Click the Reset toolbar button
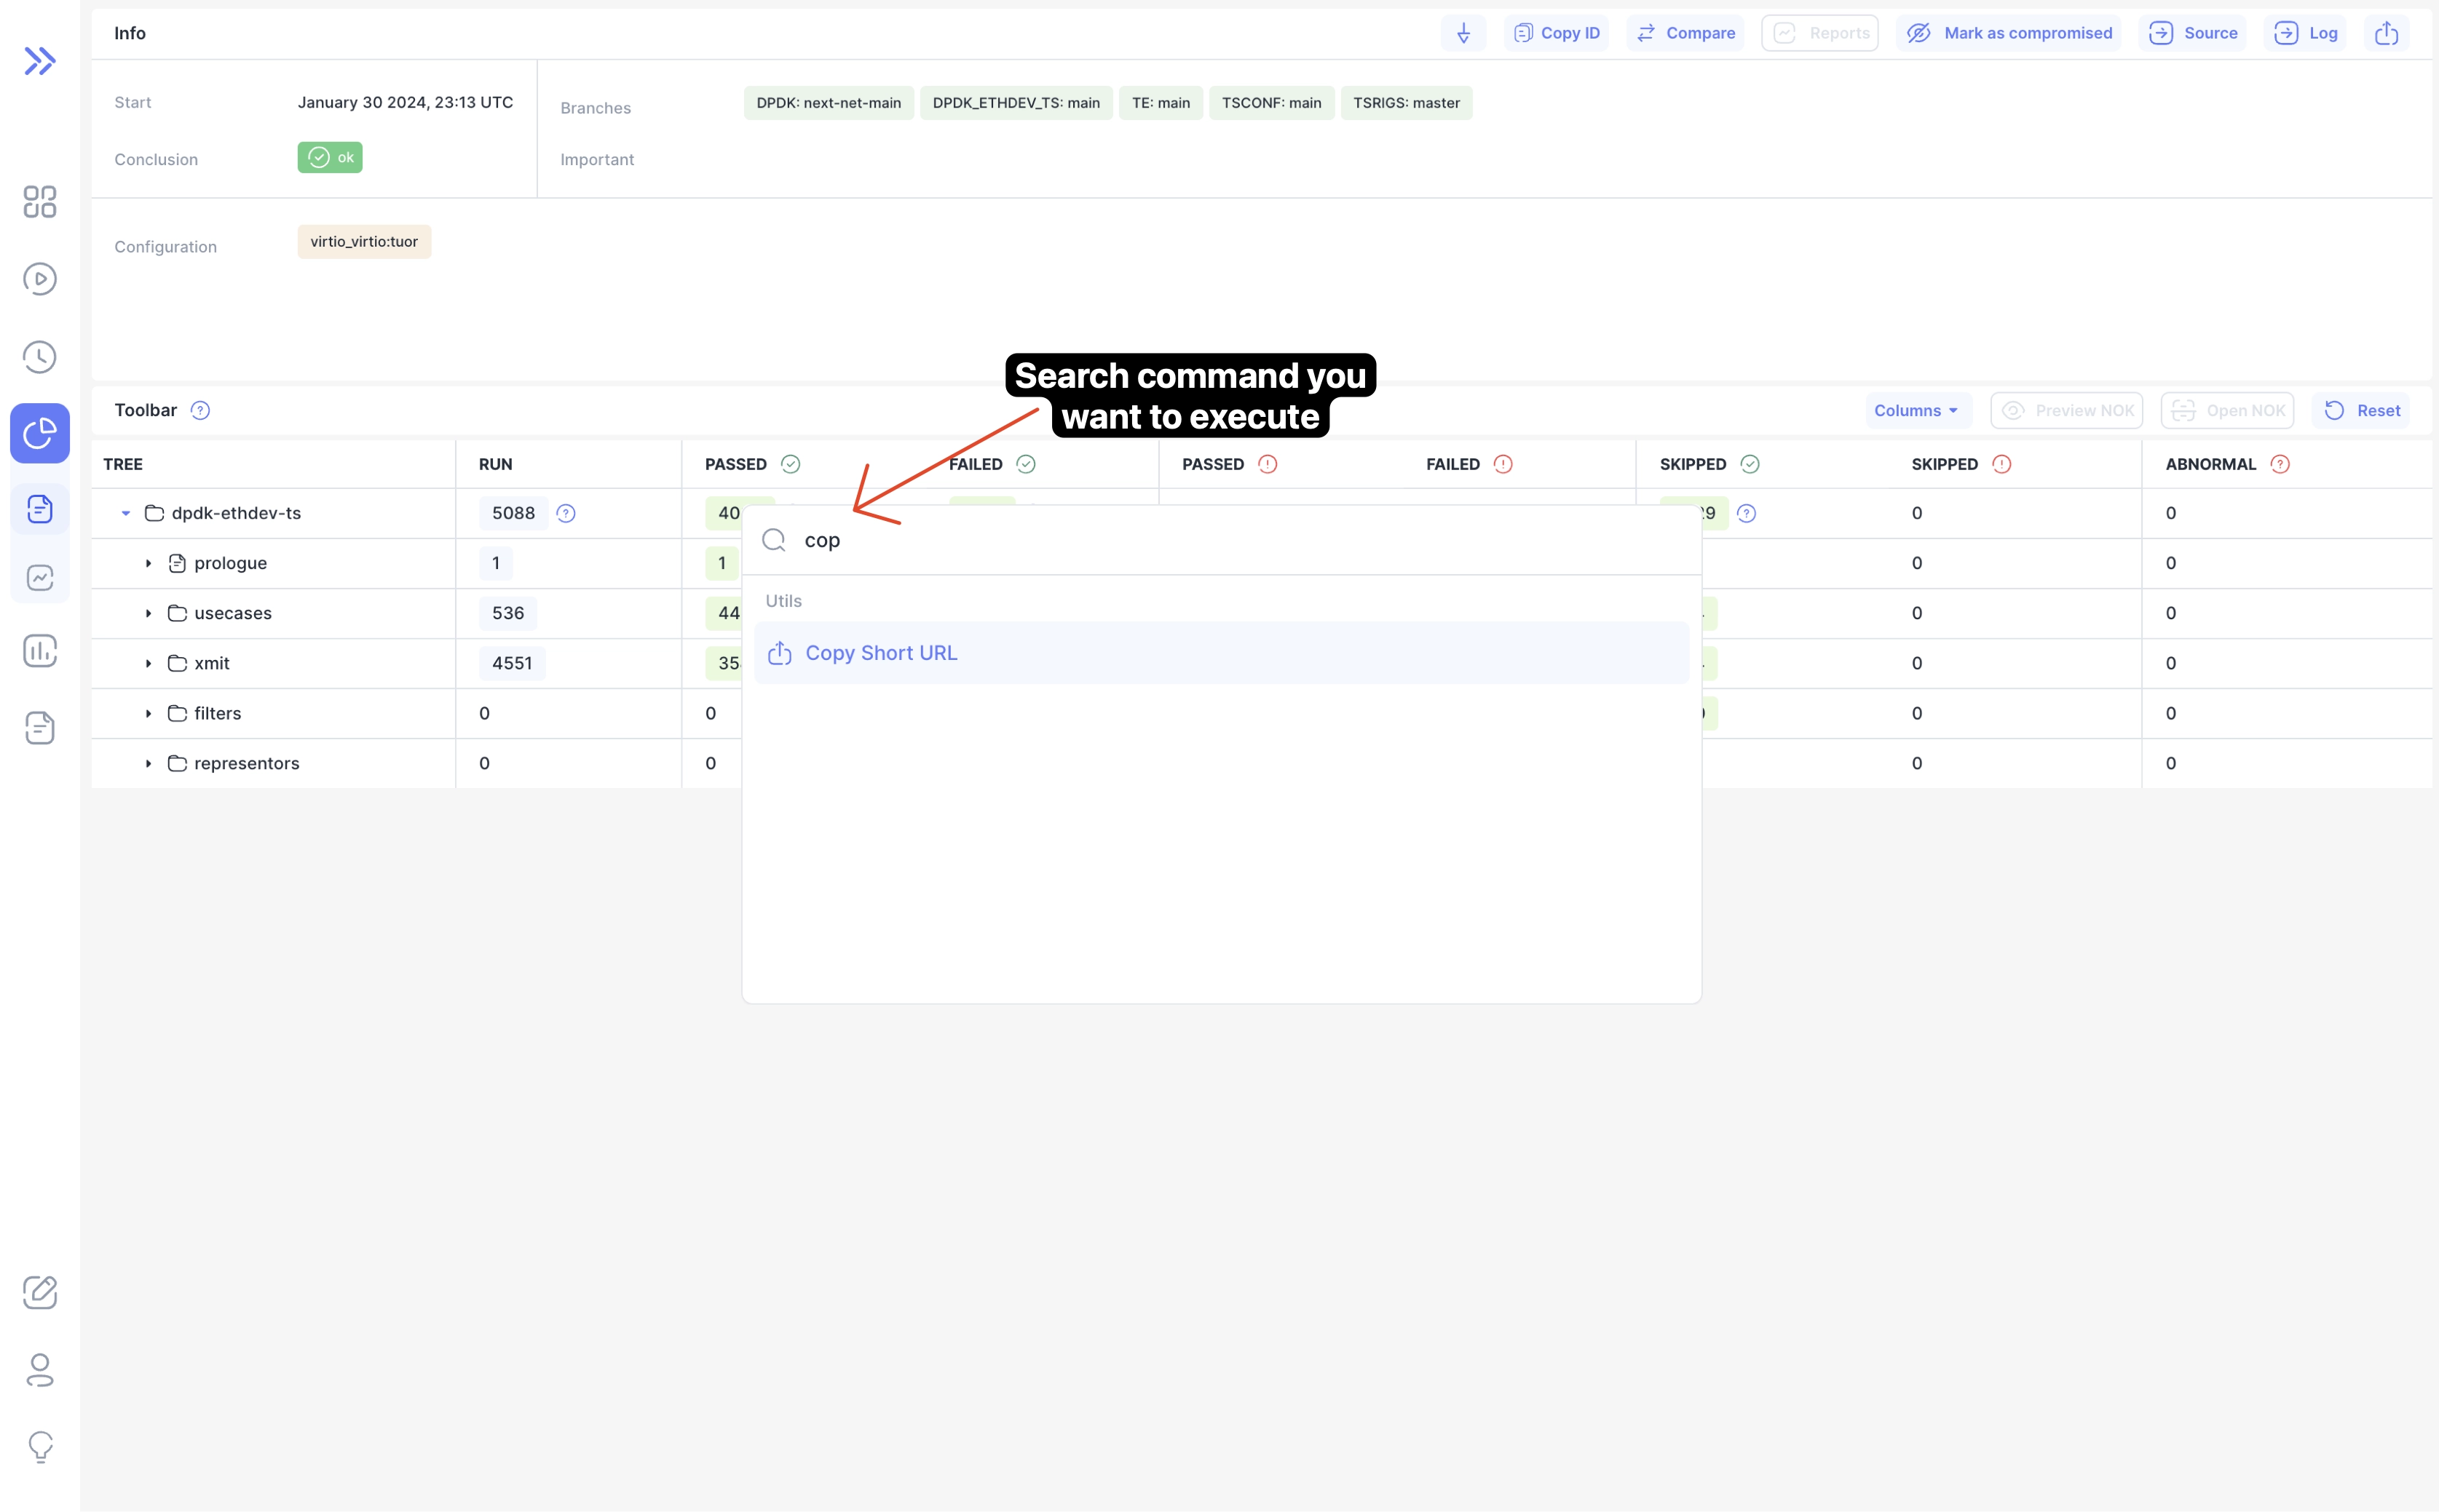The image size is (2439, 1512). pyautogui.click(x=2361, y=410)
